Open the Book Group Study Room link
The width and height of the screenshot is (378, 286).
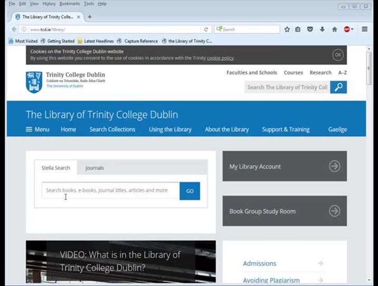(x=285, y=211)
